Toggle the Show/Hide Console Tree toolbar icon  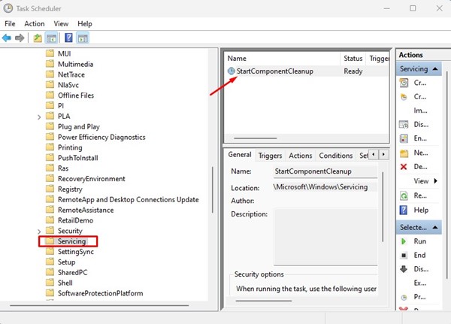(x=51, y=38)
